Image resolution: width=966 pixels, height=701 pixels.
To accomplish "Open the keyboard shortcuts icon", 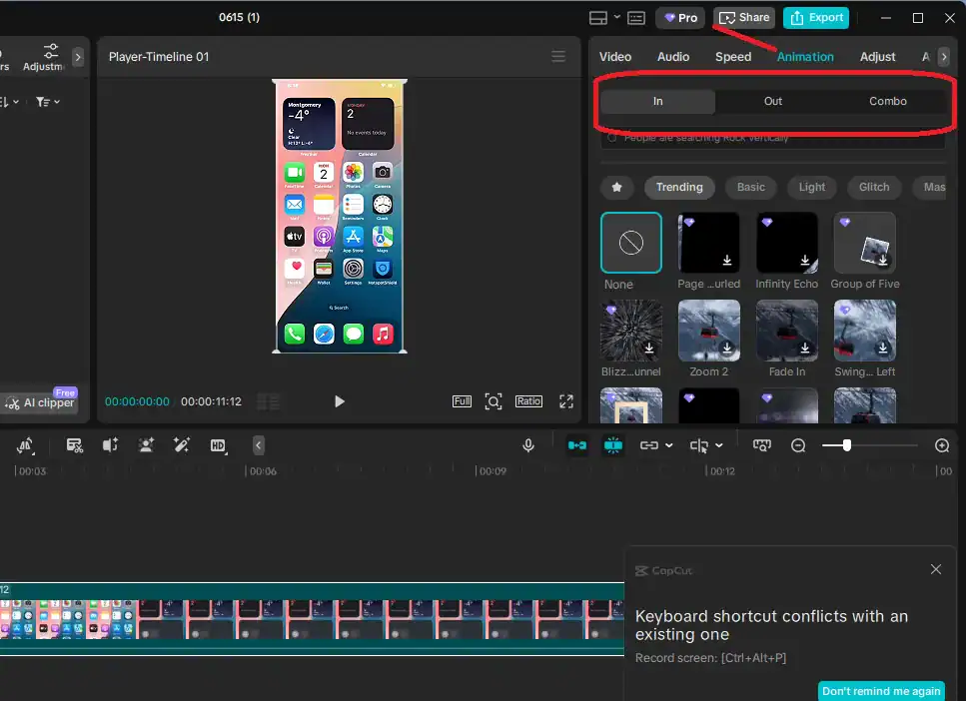I will [x=635, y=18].
